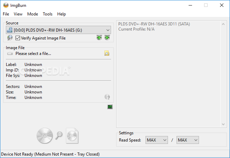
Task: Click the info panel scroll up arrow
Action: [x=223, y=24]
